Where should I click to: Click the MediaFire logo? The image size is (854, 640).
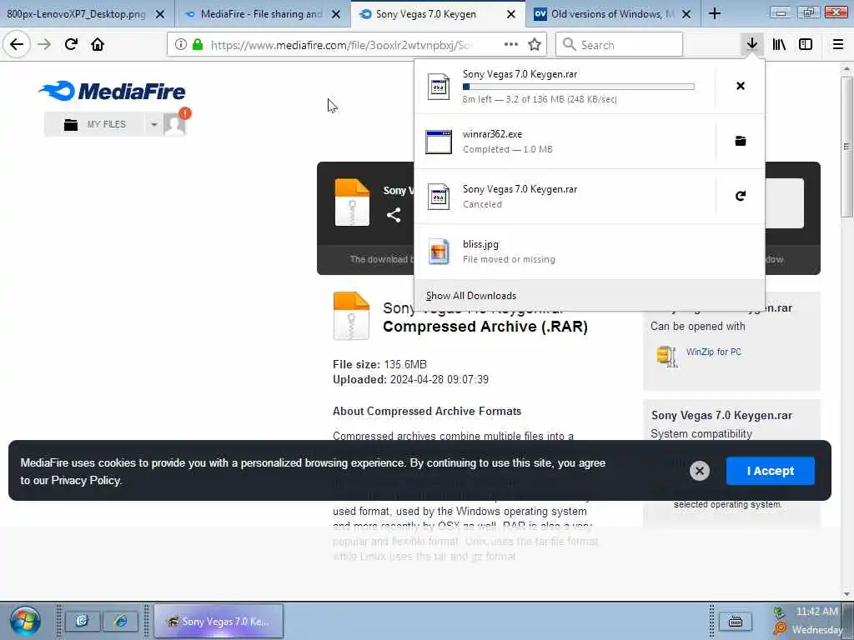point(113,91)
